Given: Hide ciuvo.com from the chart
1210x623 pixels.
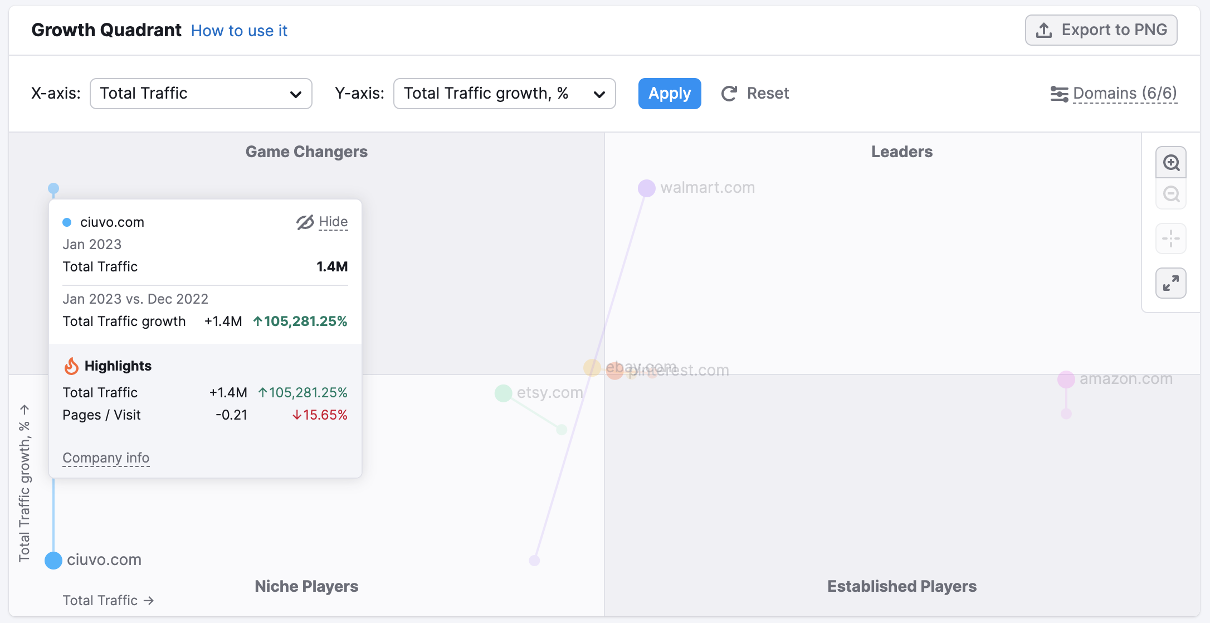Looking at the screenshot, I should (x=322, y=222).
